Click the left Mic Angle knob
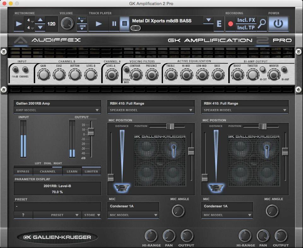 tap(178, 211)
